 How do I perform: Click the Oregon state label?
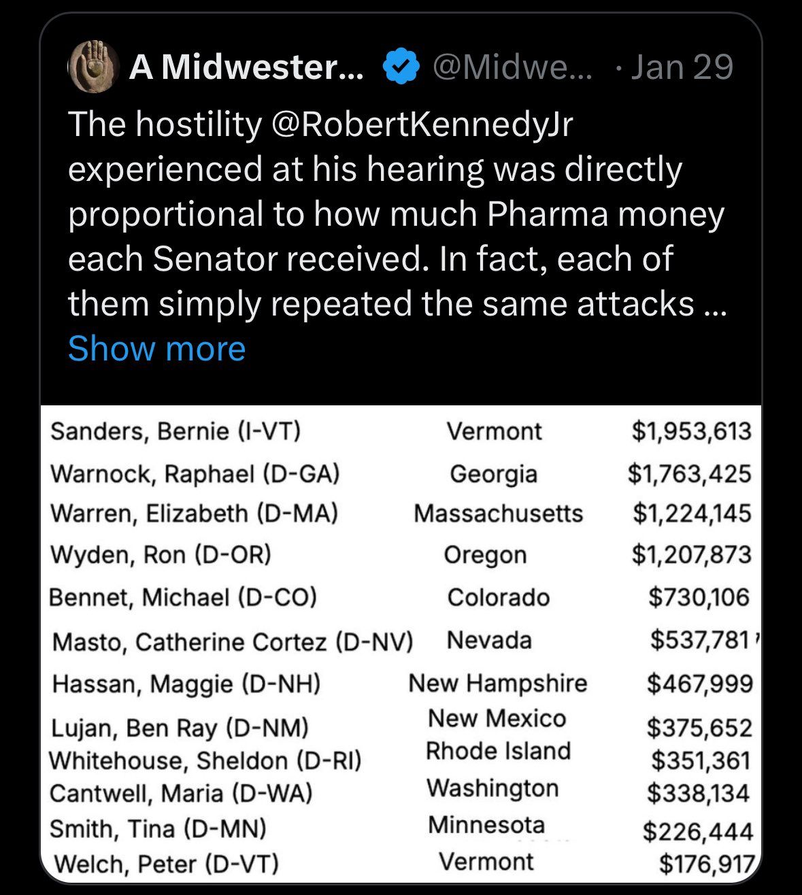485,555
